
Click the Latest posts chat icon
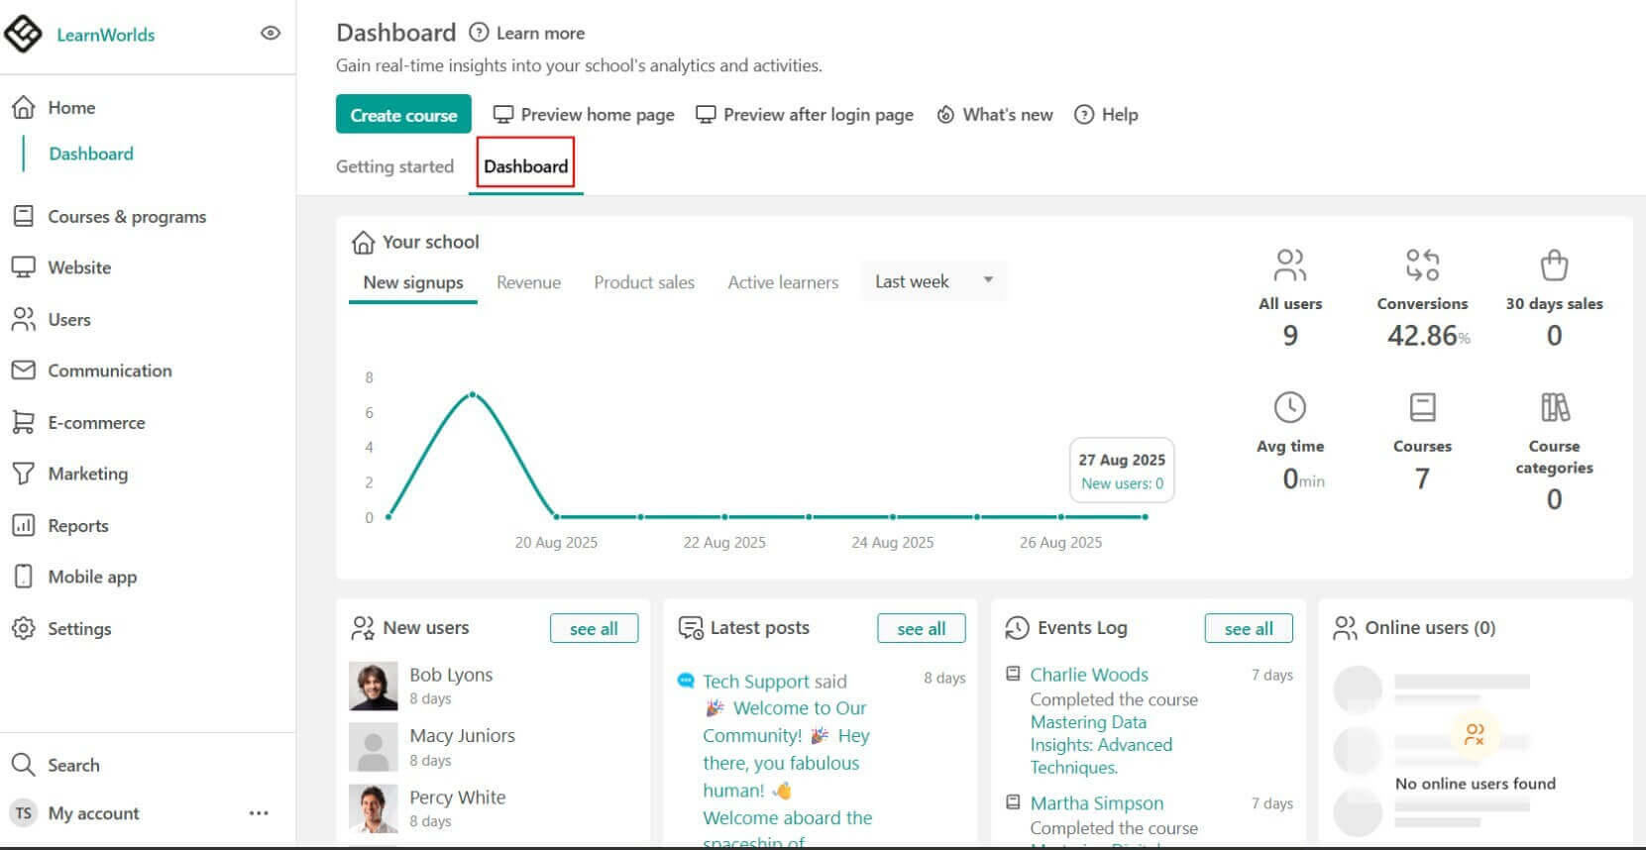pyautogui.click(x=691, y=628)
